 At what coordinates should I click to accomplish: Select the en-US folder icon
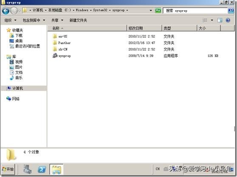tap(55, 36)
